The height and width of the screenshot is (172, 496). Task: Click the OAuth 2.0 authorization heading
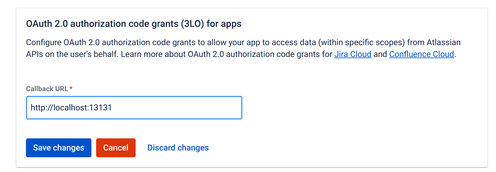point(133,24)
